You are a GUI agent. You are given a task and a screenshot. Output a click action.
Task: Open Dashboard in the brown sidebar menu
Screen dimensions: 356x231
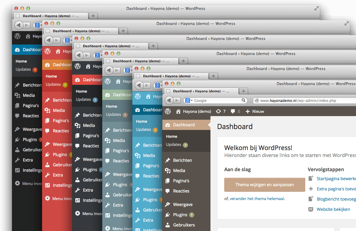186,125
